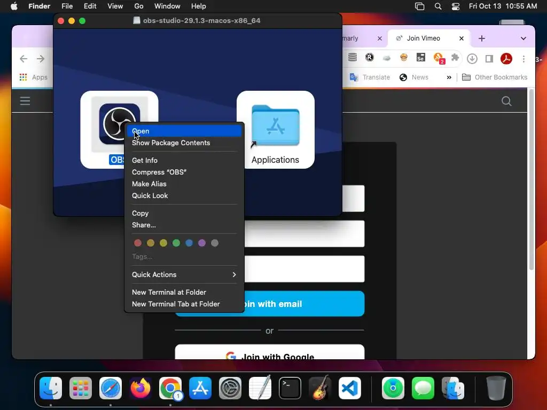Expand the Quick Actions submenu
This screenshot has height=410, width=547.
(x=184, y=275)
